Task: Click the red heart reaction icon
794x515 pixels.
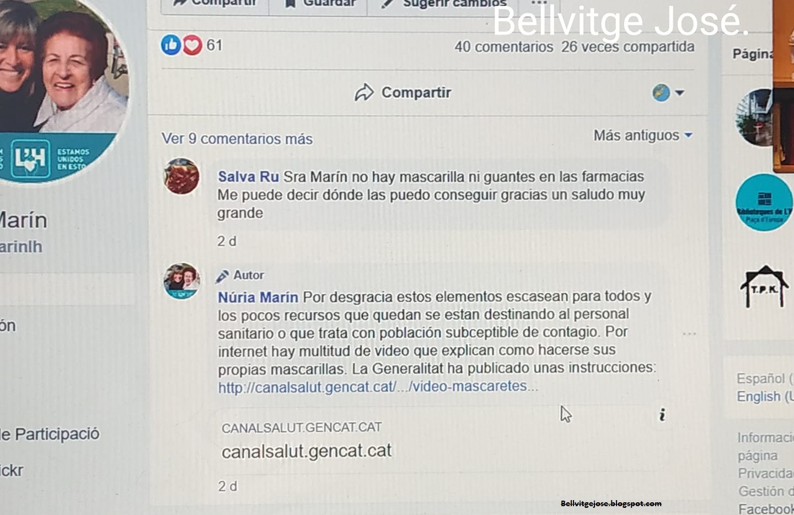Action: [192, 45]
